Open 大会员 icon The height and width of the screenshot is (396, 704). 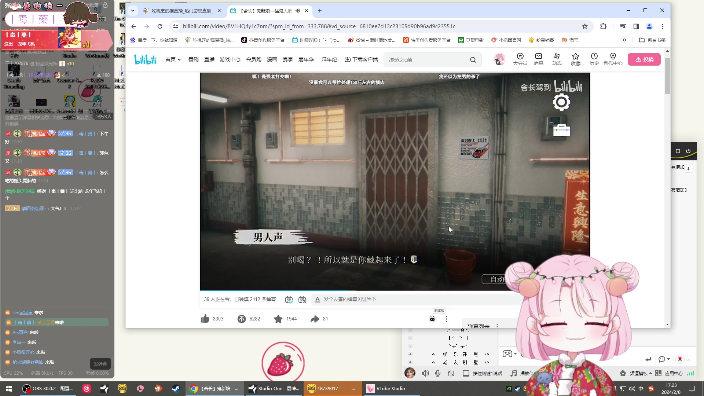coord(520,59)
